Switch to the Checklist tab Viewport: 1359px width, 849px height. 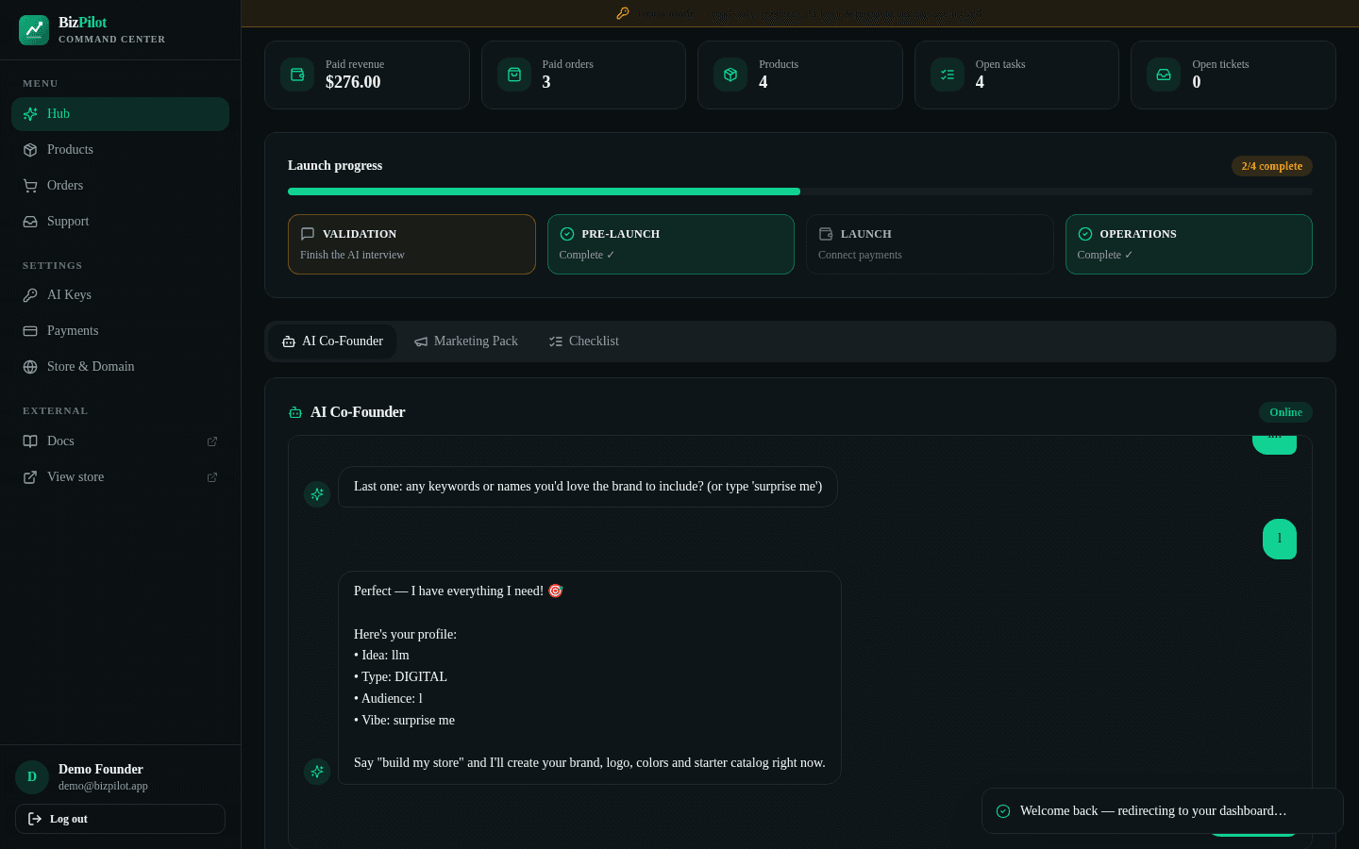[x=584, y=341]
